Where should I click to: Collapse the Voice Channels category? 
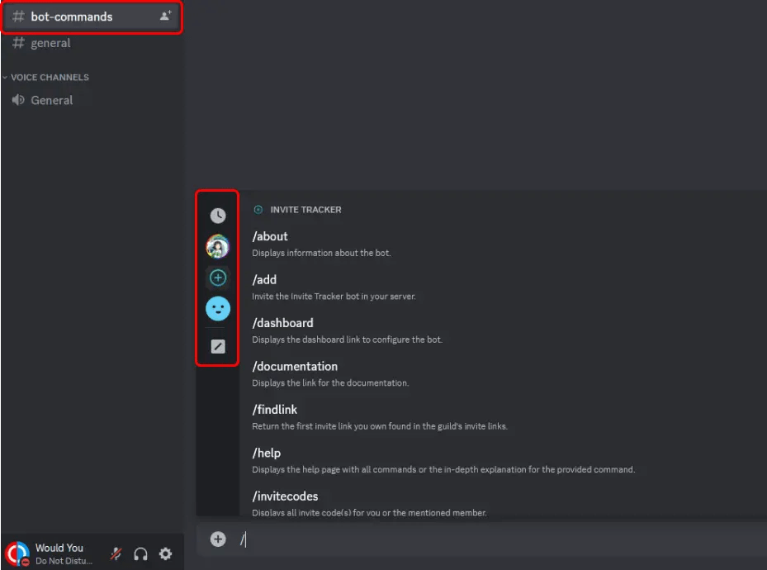click(x=46, y=77)
